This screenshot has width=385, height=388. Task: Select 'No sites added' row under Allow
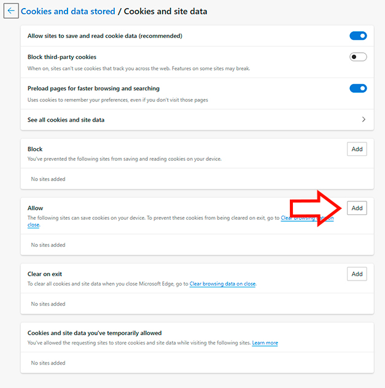48,245
